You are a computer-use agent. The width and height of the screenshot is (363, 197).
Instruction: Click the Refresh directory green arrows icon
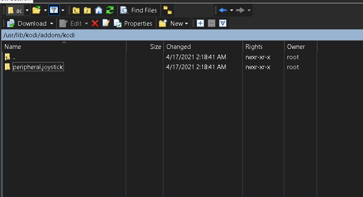[x=110, y=10]
